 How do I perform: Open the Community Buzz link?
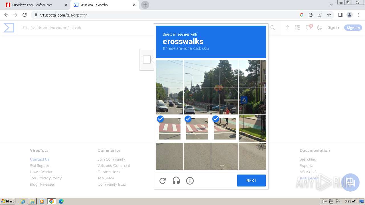point(112,184)
